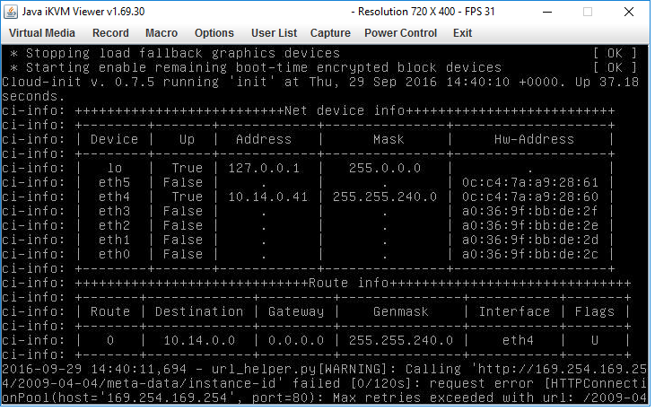Click the Route info heading
Viewport: 655px width, 411px height.
(348, 283)
